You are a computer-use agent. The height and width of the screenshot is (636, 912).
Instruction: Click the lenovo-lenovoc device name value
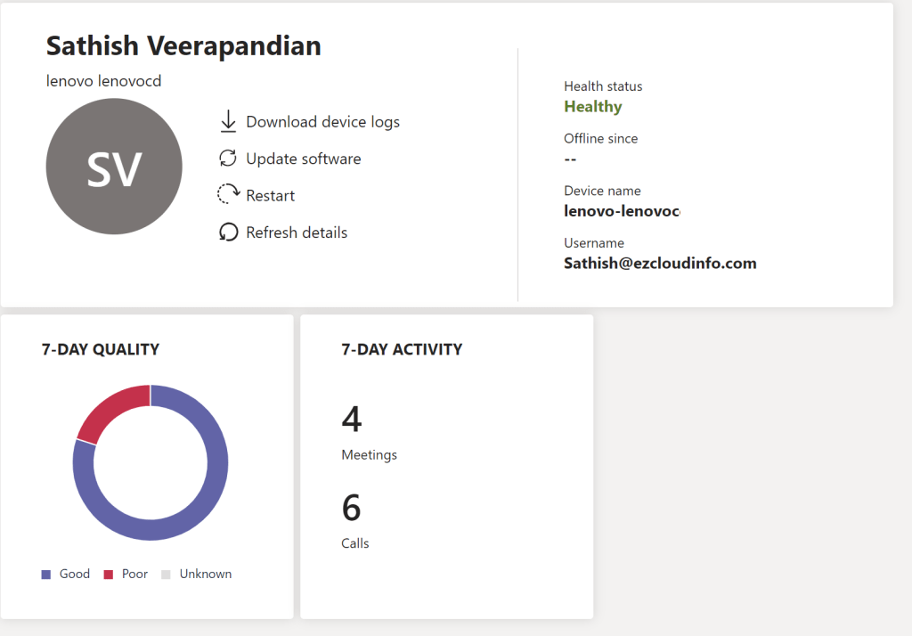622,211
